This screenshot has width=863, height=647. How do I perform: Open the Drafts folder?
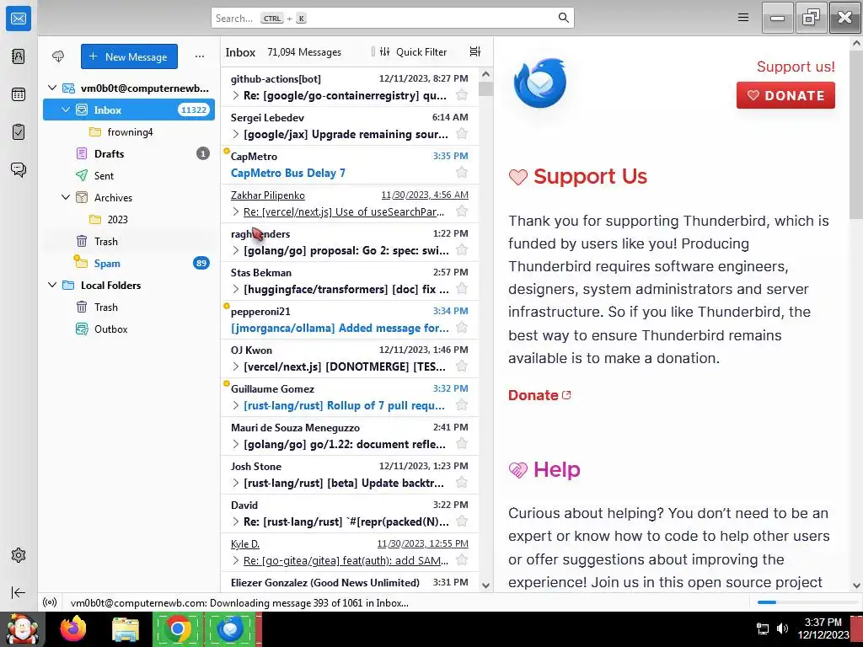click(x=129, y=154)
